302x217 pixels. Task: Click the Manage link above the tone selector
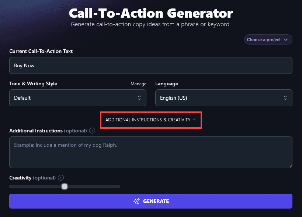coord(138,84)
